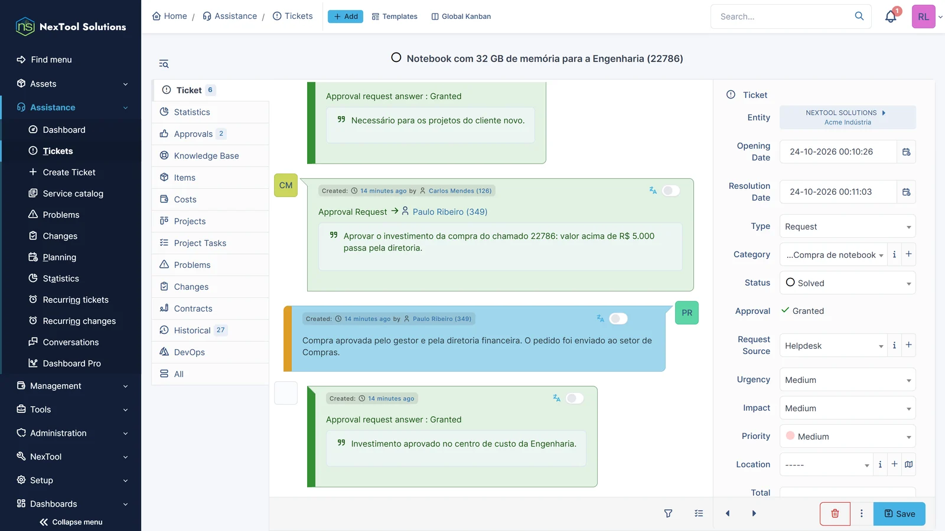The image size is (945, 531).
Task: Expand the Management sidebar section
Action: coord(71,386)
